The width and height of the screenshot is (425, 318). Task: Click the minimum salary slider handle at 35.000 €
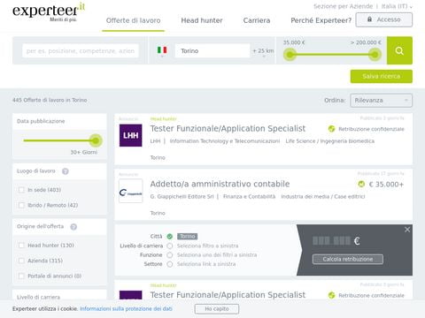(290, 55)
